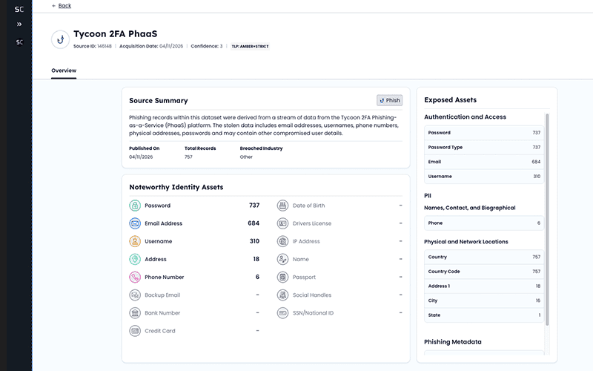Click the Phish tag button
The image size is (593, 371).
[390, 100]
